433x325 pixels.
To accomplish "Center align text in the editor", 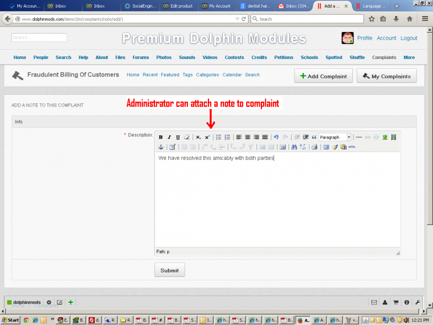I will click(248, 138).
